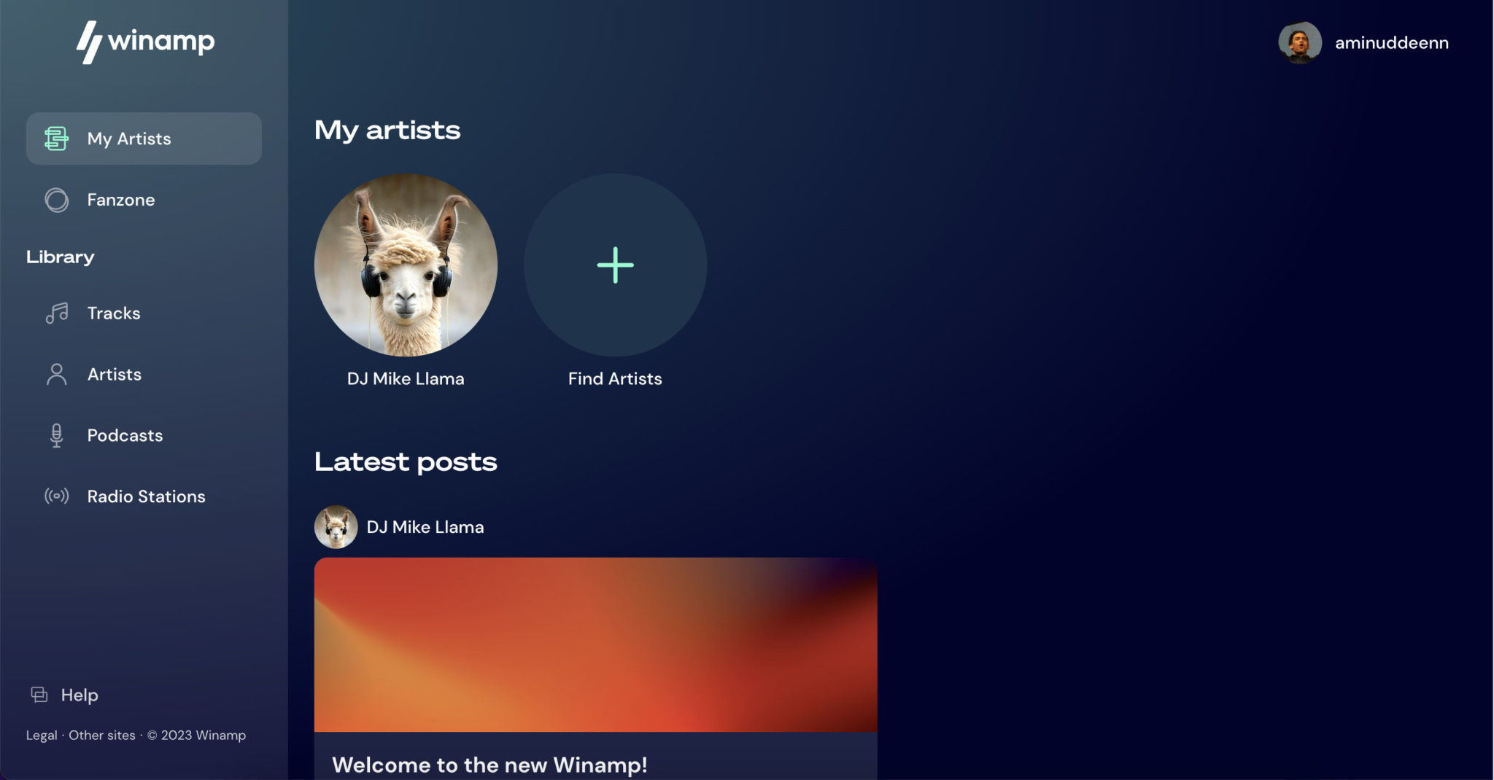Open the Legal footer link
This screenshot has width=1494, height=780.
[42, 735]
